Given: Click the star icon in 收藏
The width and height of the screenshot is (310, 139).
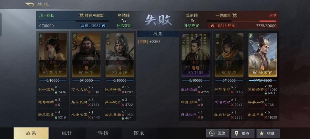Looking at the screenshot, I should pyautogui.click(x=262, y=133).
